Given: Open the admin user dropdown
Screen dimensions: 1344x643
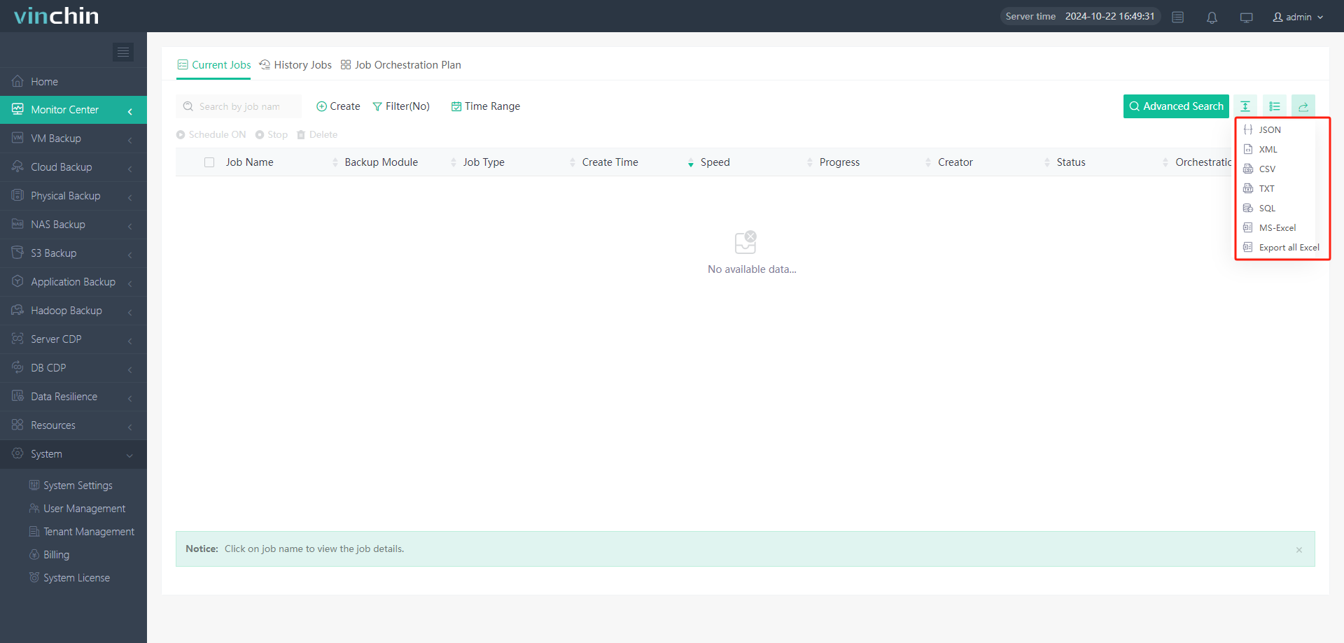Looking at the screenshot, I should 1298,17.
